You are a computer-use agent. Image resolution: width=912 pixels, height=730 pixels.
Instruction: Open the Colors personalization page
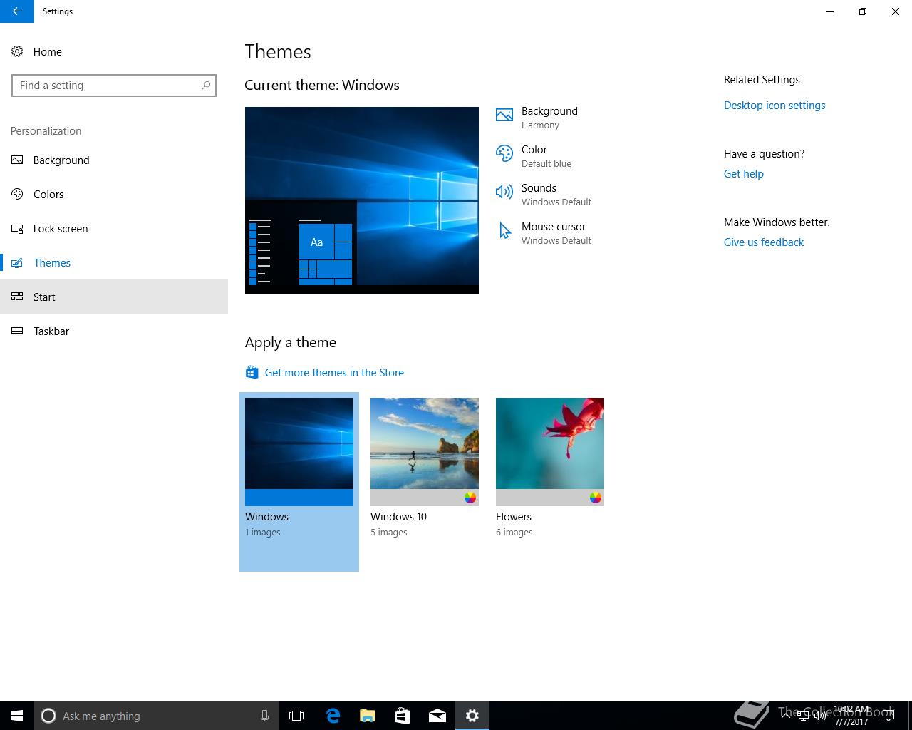pos(48,195)
